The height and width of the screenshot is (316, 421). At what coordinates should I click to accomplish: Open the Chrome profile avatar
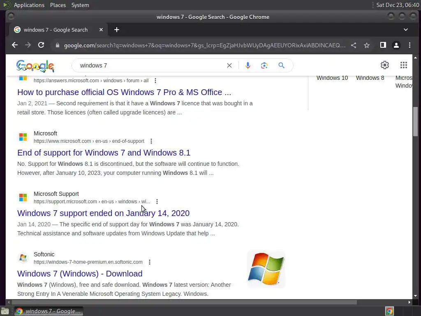tap(396, 45)
